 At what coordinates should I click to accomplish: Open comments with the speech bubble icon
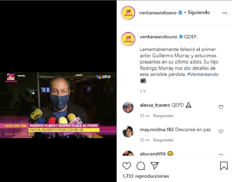(x=141, y=166)
